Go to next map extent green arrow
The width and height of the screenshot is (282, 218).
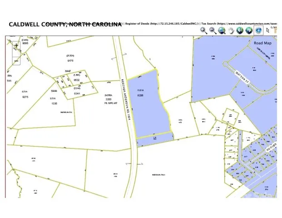pyautogui.click(x=249, y=30)
